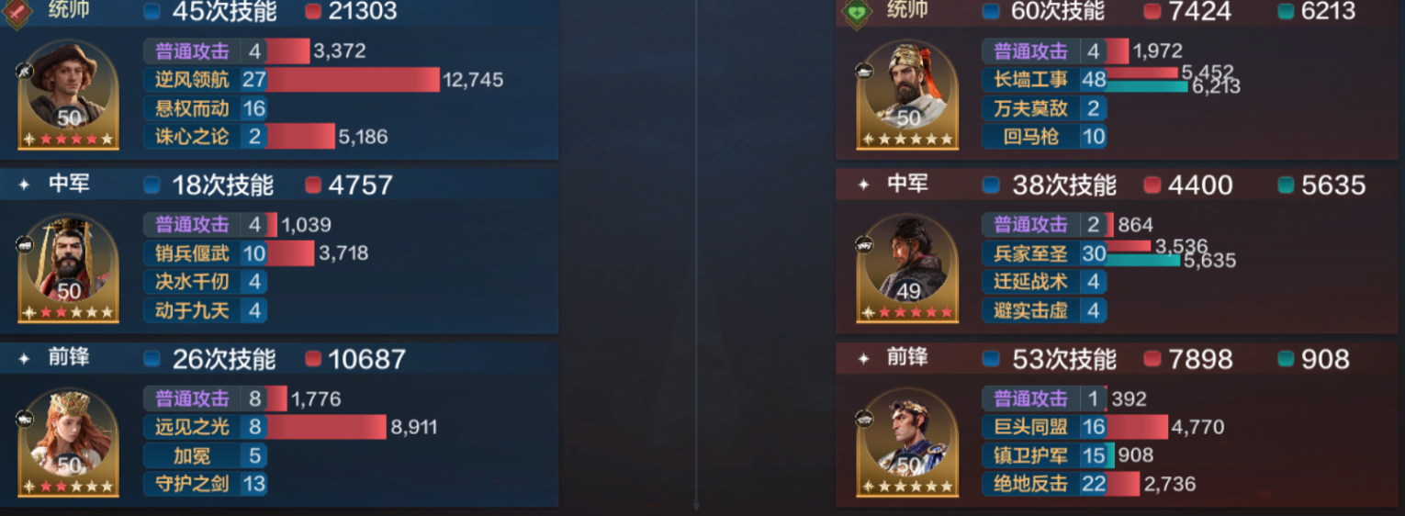
Task: Click the blue skill-count icon next to 45次技能
Action: [x=153, y=12]
